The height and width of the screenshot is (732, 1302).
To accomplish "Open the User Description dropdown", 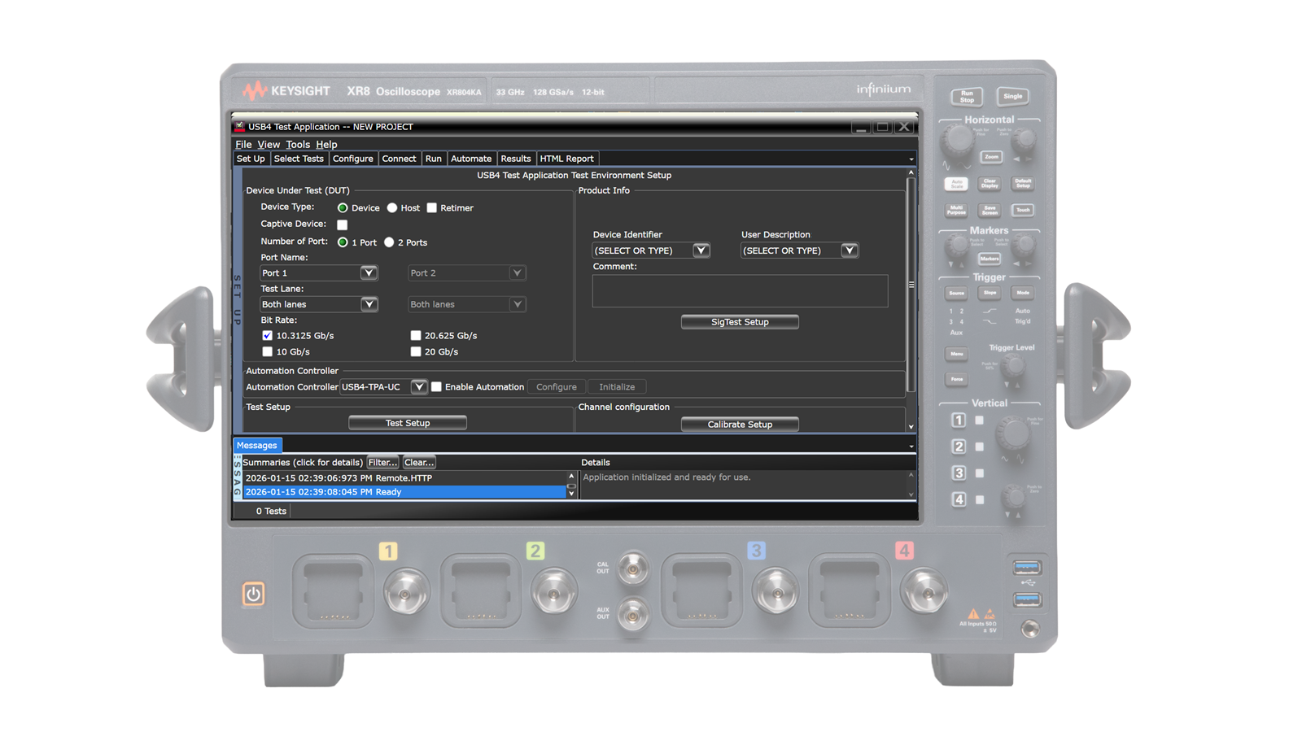I will pos(849,251).
